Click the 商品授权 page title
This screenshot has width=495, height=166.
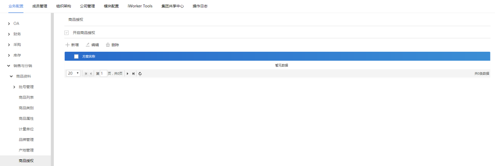pos(76,19)
